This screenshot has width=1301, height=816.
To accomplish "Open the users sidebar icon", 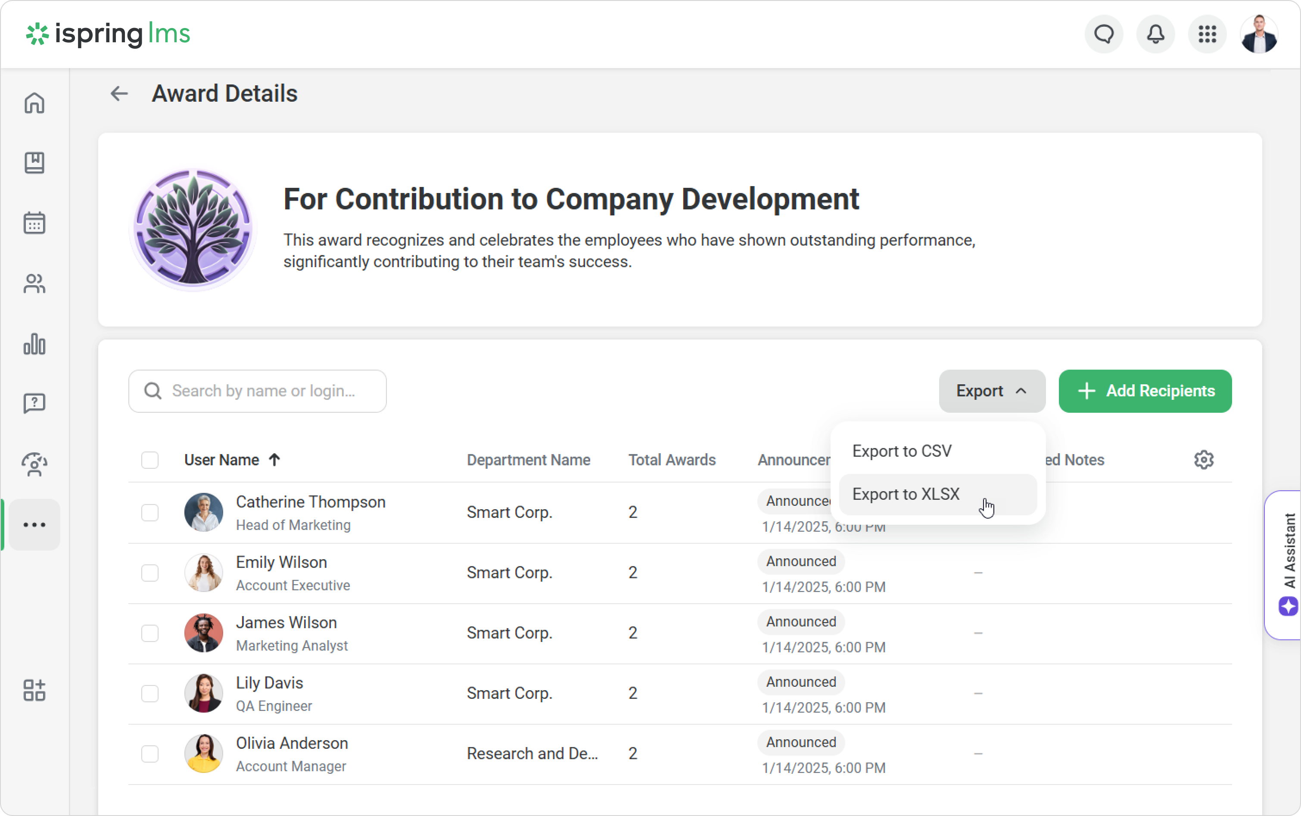I will pyautogui.click(x=34, y=283).
